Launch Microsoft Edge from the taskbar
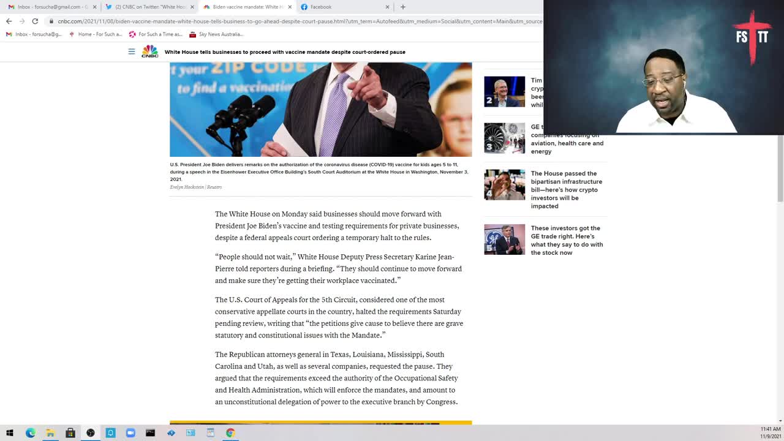 [30, 433]
